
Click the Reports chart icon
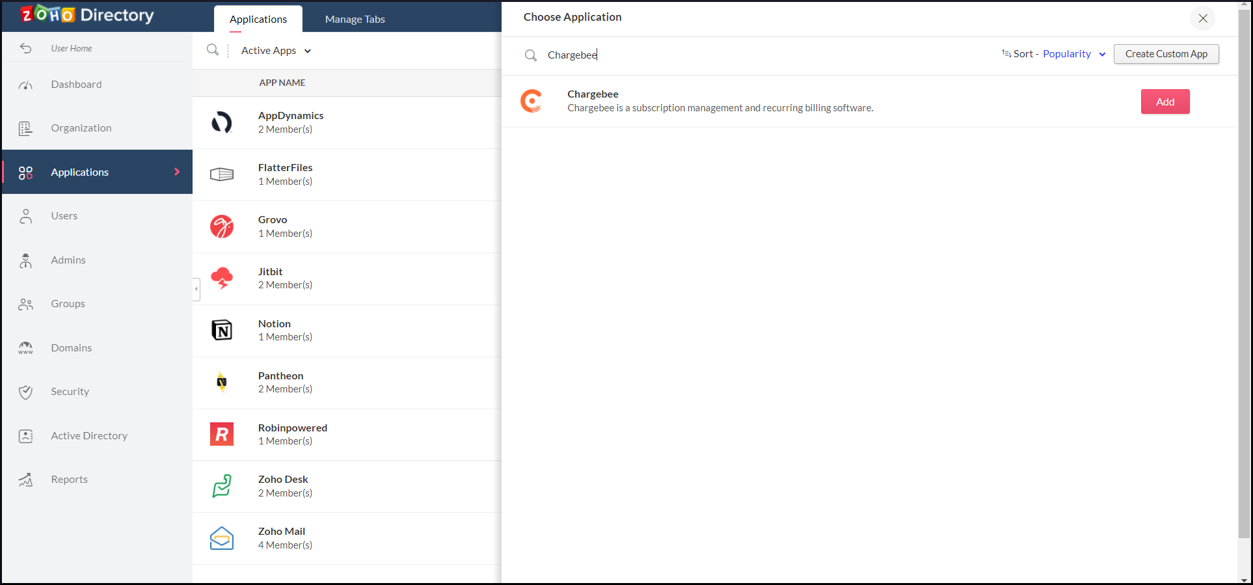pos(25,480)
